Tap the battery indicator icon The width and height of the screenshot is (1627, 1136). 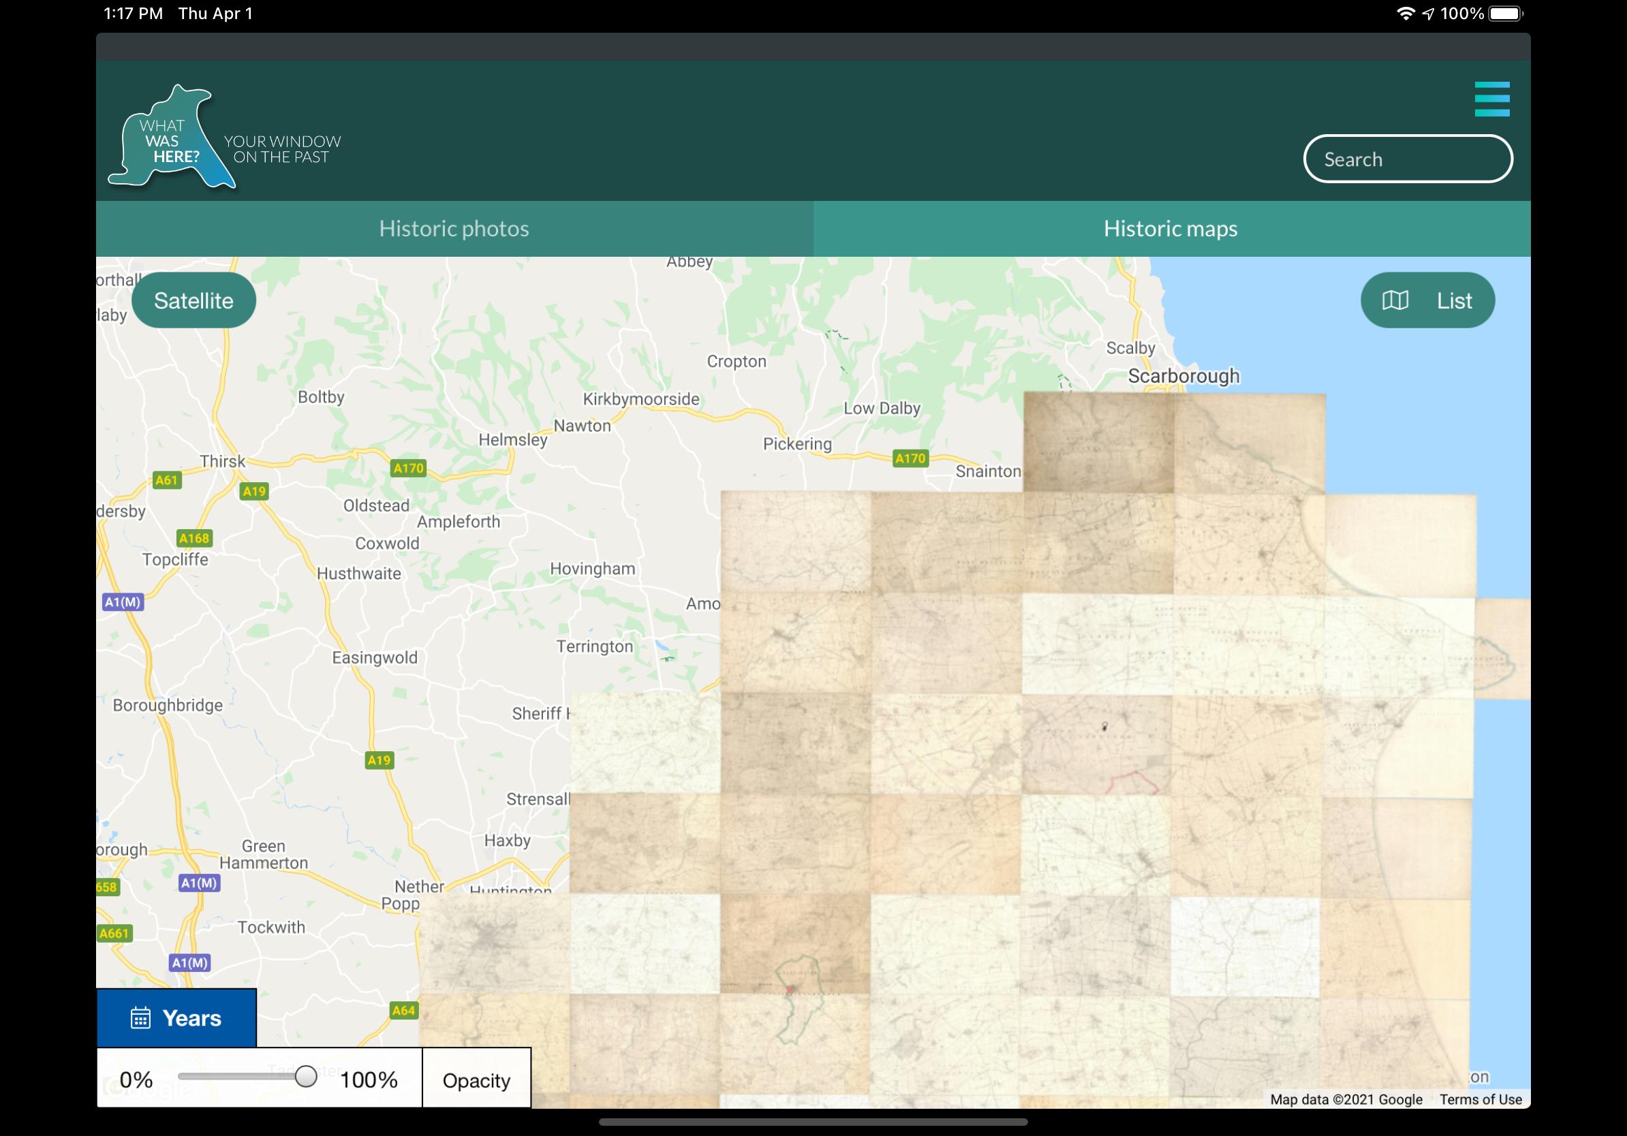click(x=1505, y=14)
